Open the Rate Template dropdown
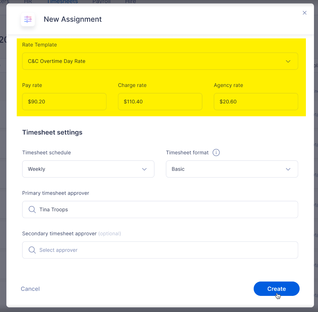This screenshot has height=312, width=318. tap(160, 61)
